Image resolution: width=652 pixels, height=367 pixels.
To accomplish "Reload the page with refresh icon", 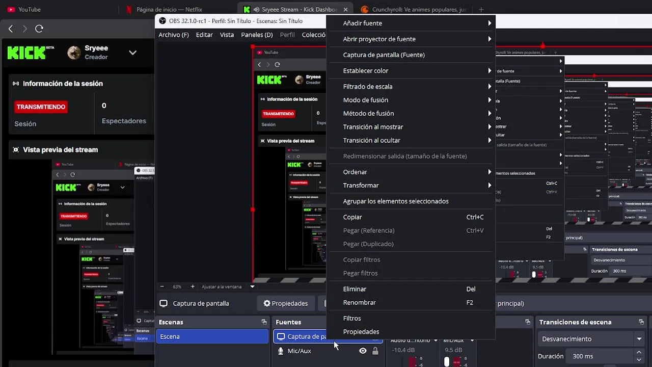I will (39, 29).
